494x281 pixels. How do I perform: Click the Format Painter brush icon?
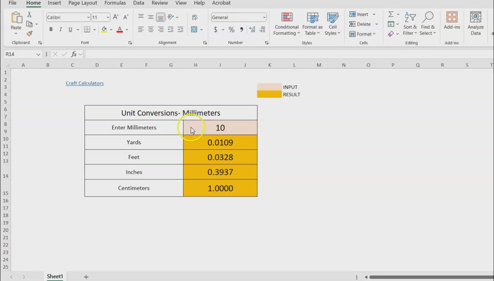(29, 34)
